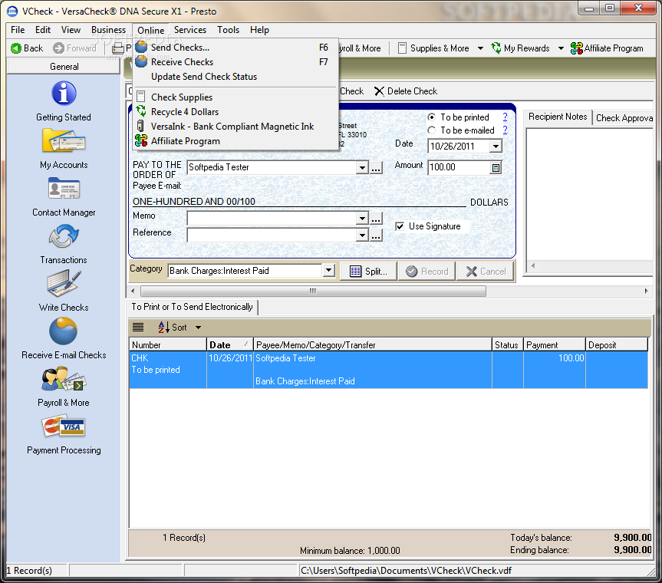Click the Memo ellipsis button
Viewport: 662px width, 583px height.
[x=376, y=219]
